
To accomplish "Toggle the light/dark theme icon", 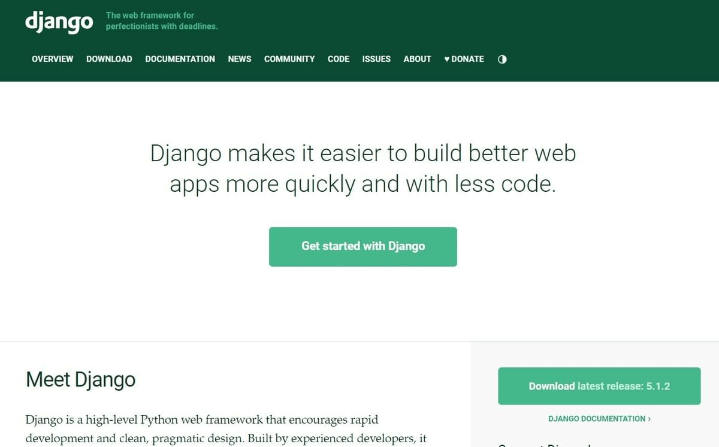I will [502, 59].
